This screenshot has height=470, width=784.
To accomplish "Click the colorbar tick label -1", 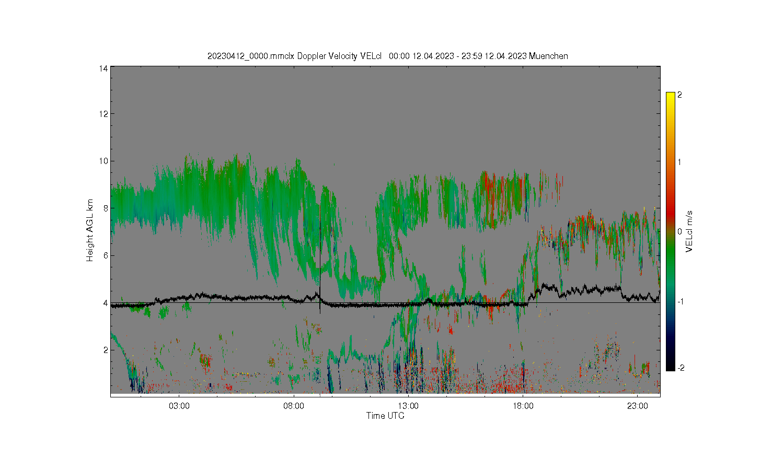I will pos(681,302).
